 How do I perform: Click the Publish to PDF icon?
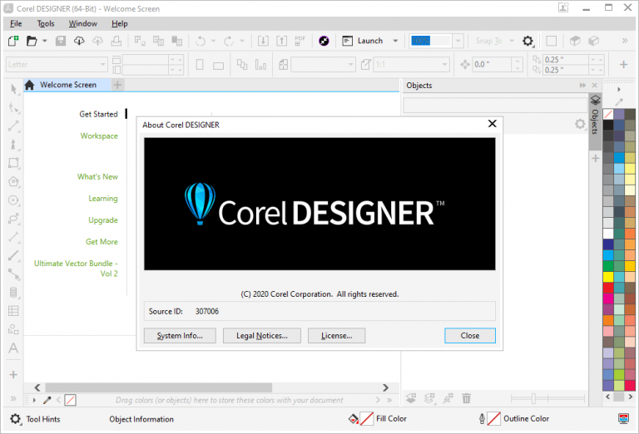tap(300, 41)
